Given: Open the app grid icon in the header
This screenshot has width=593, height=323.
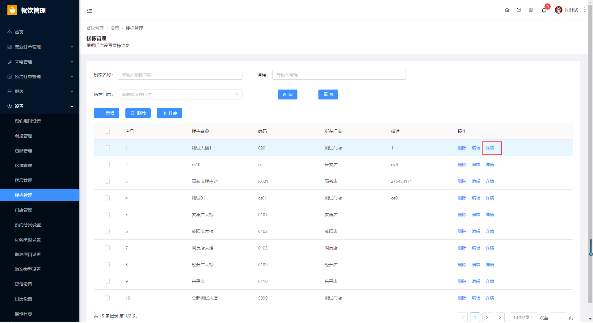Looking at the screenshot, I should (x=531, y=10).
